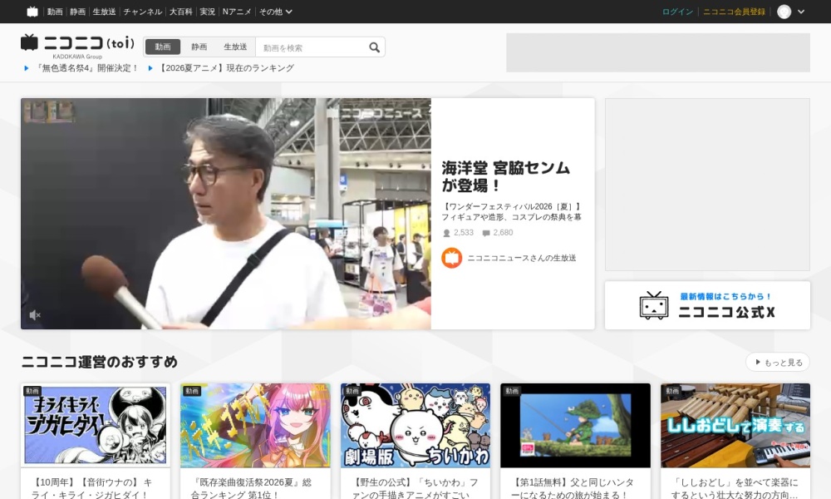Open the pink-haired anime girl video thumbnail

(x=255, y=425)
